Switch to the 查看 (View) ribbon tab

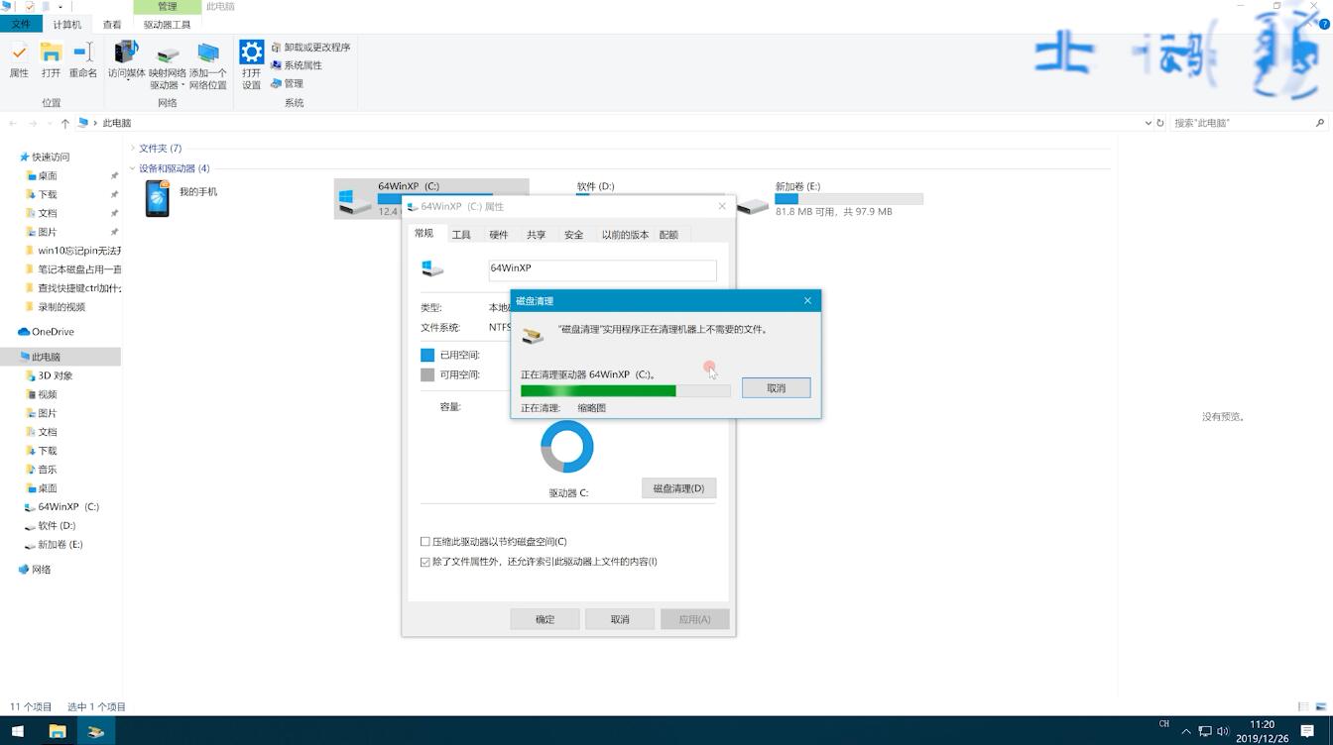[x=112, y=25]
